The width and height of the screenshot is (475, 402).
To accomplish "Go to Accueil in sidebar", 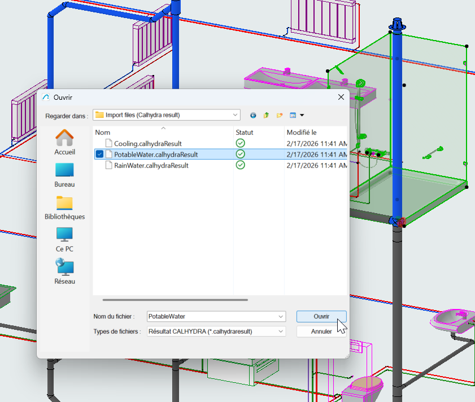I will tap(64, 142).
